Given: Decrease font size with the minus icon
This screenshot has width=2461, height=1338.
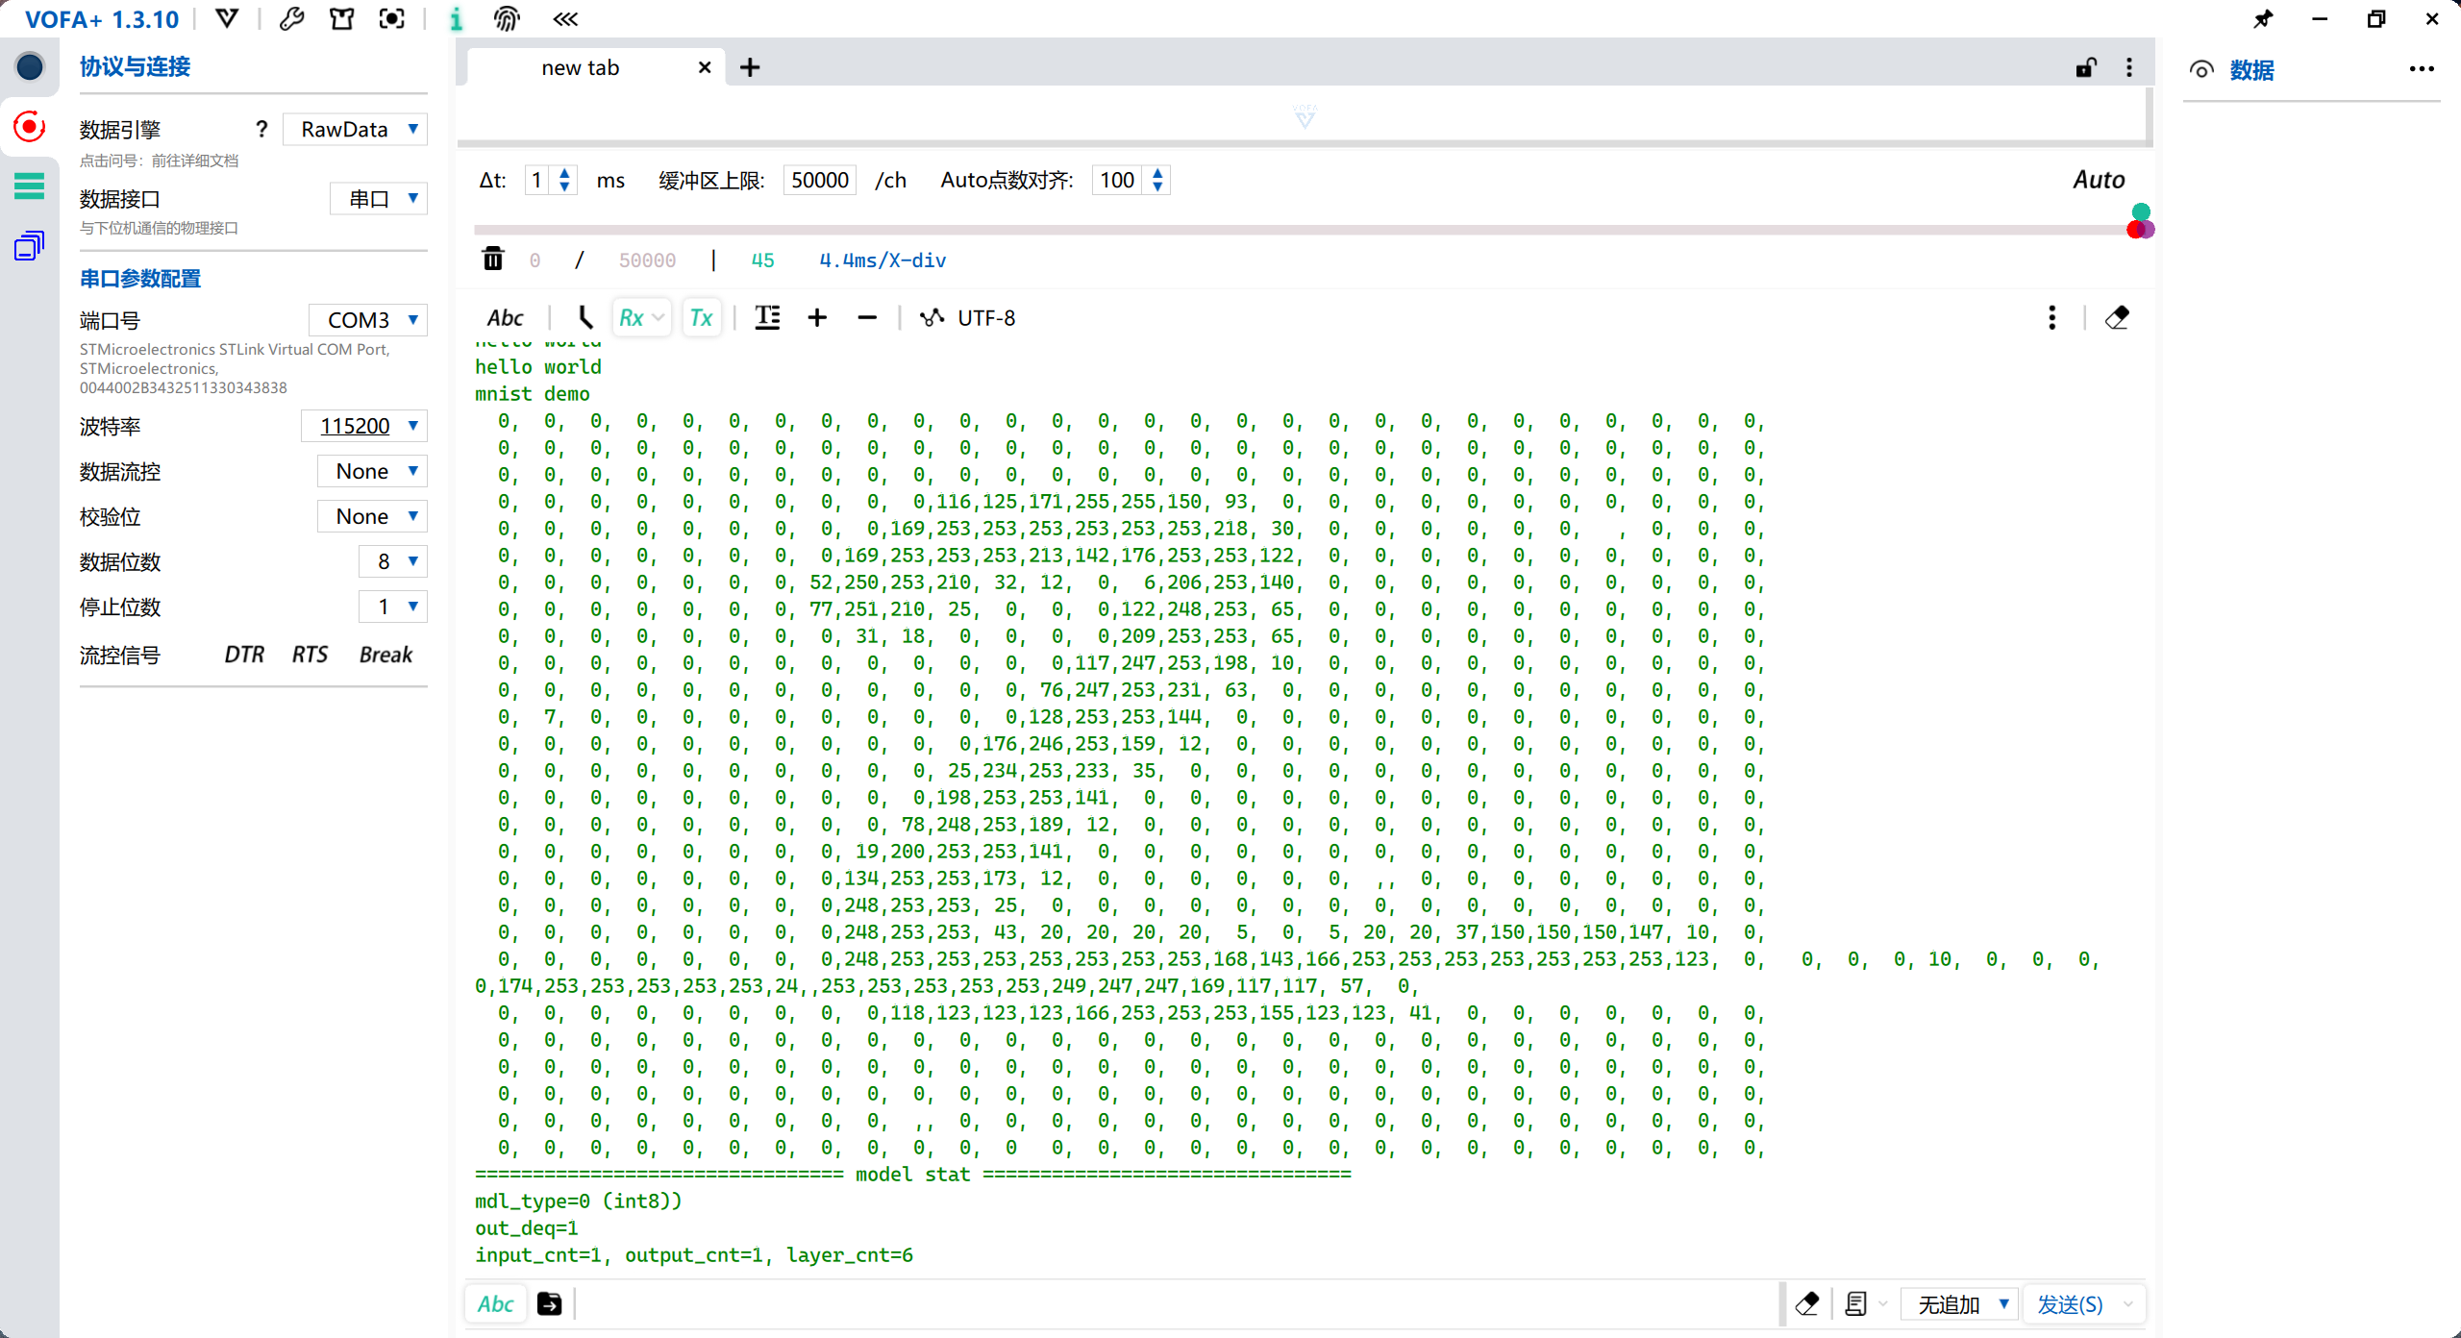Looking at the screenshot, I should pyautogui.click(x=867, y=318).
